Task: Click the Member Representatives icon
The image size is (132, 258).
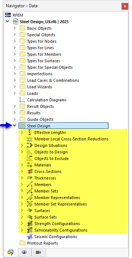Action: [30, 198]
